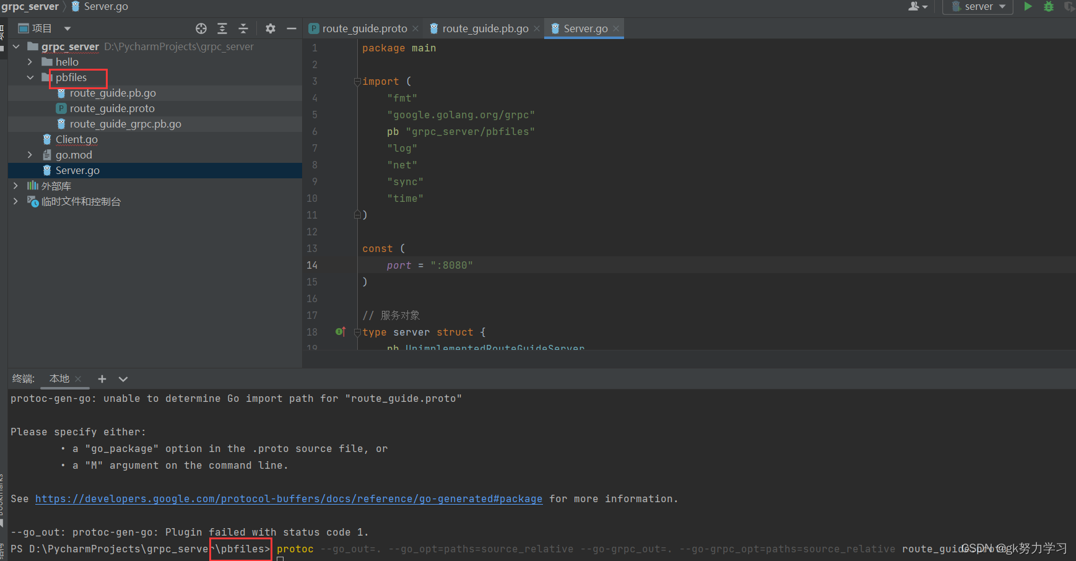This screenshot has width=1076, height=561.
Task: Click the grpc_server breadcrumb
Action: pos(30,6)
